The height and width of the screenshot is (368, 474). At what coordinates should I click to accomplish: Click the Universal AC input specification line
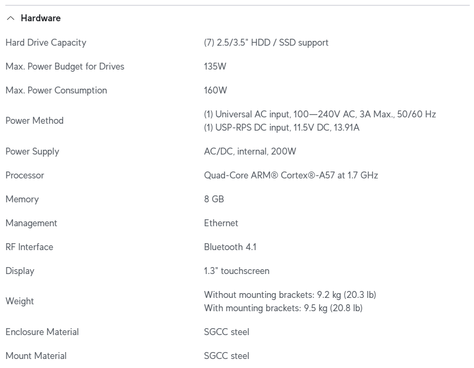320,114
